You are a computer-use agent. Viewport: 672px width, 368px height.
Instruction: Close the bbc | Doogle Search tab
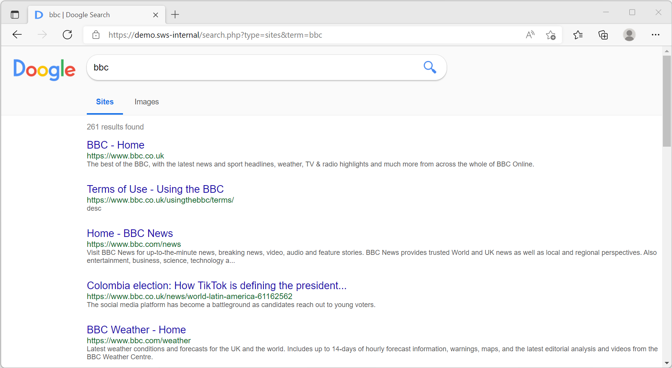click(155, 15)
